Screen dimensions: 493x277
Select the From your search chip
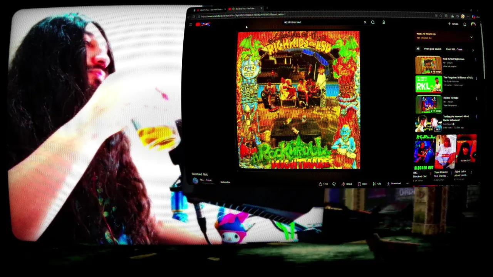(433, 49)
